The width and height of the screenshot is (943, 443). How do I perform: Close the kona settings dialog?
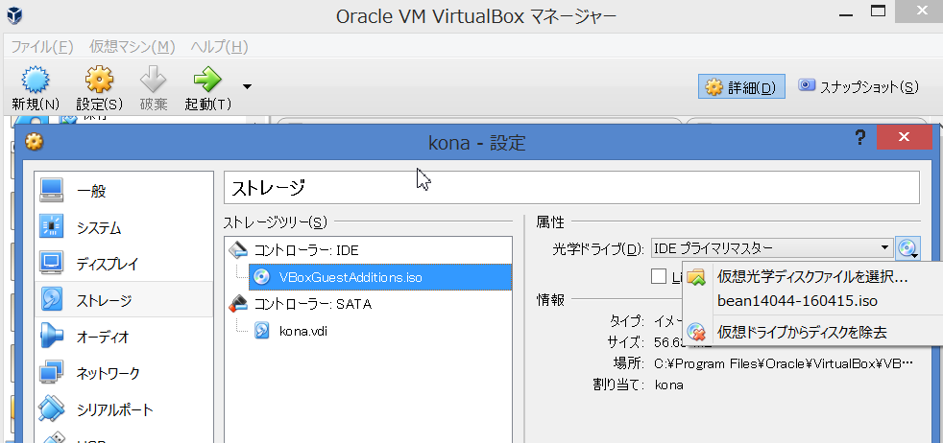tap(904, 137)
